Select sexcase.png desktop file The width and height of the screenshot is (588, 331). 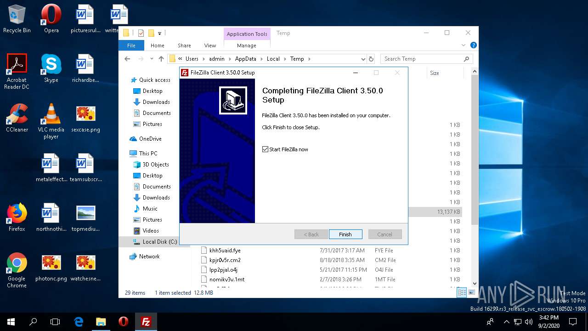[85, 118]
